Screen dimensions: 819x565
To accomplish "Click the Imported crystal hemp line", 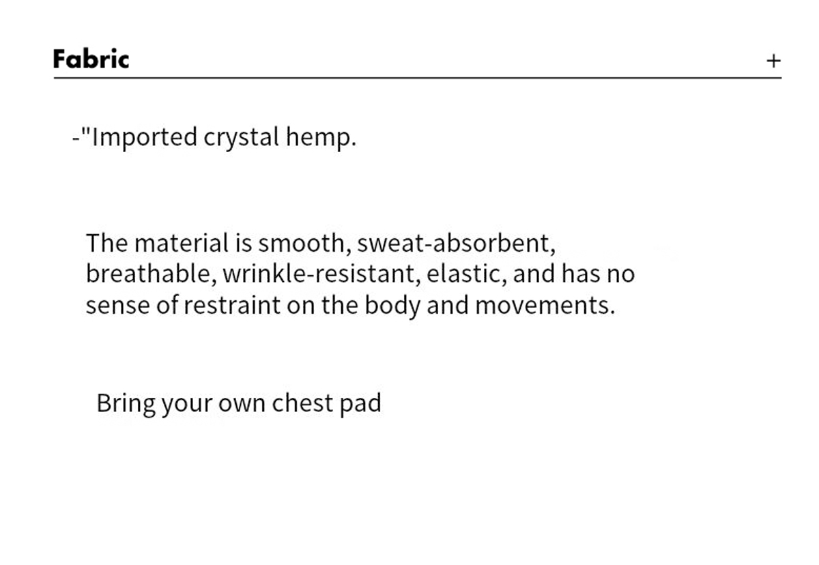I will pos(214,137).
